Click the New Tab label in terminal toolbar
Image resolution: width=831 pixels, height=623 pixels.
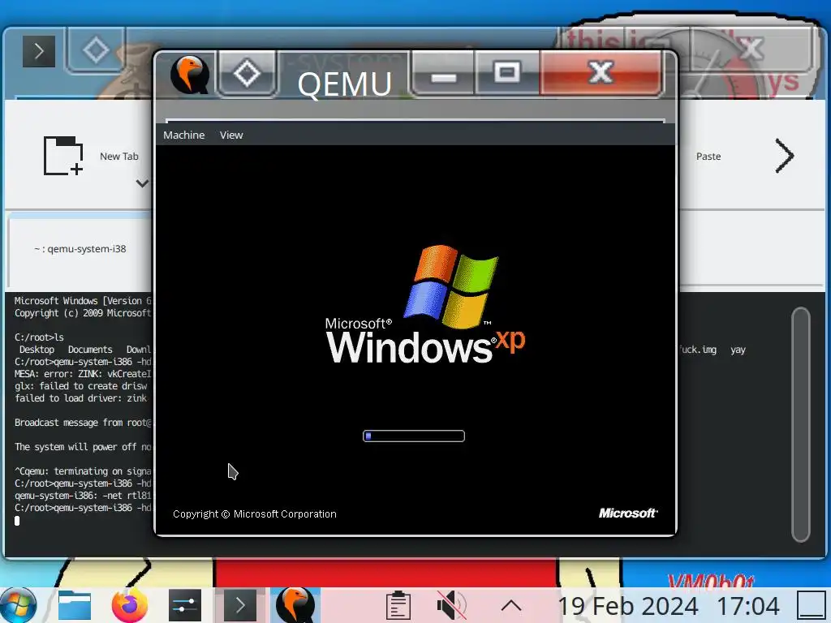119,157
